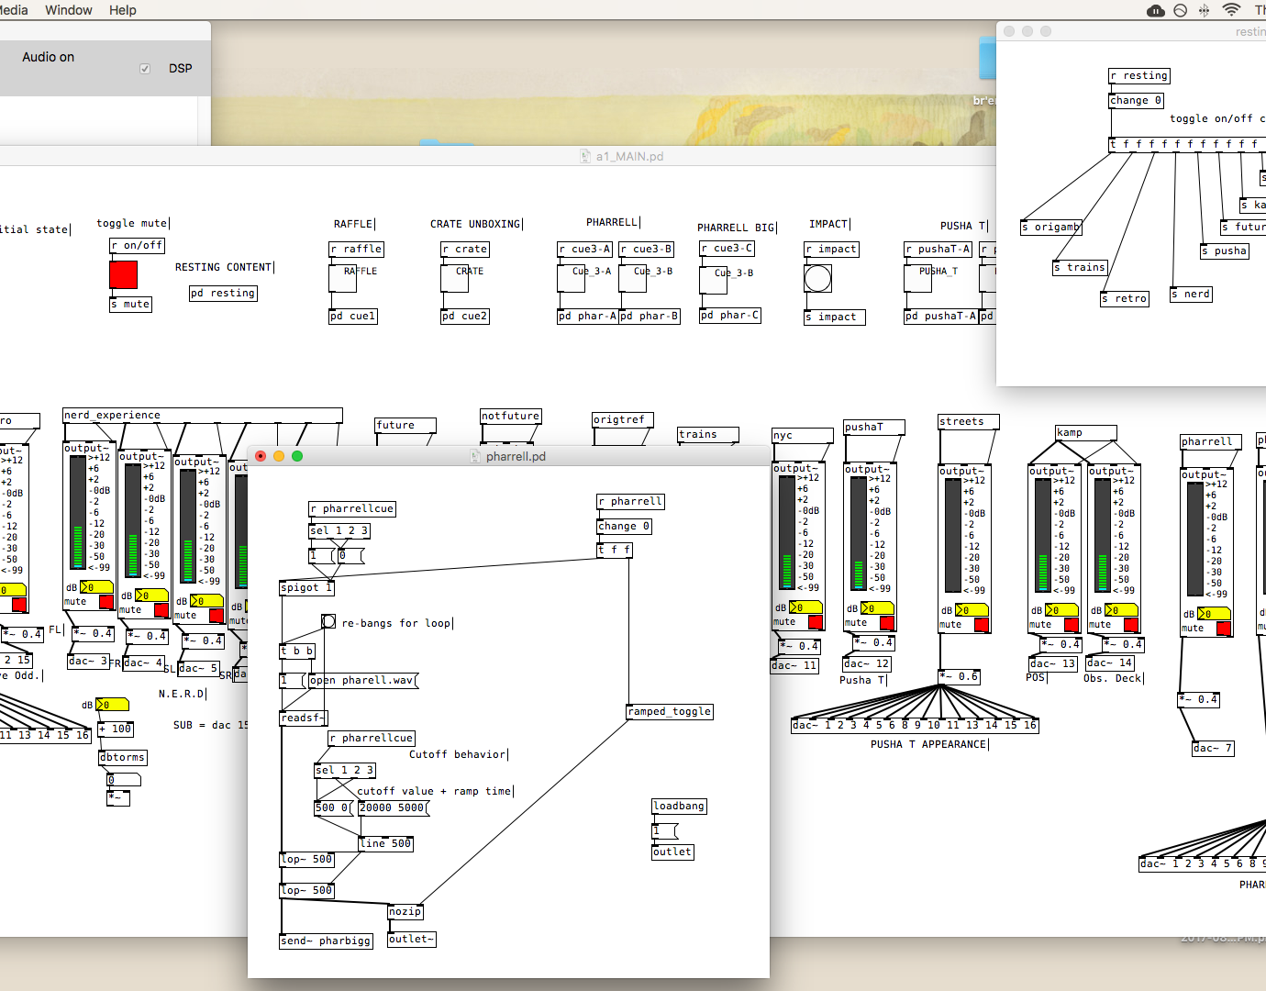Click the impact bang circle

pyautogui.click(x=817, y=278)
